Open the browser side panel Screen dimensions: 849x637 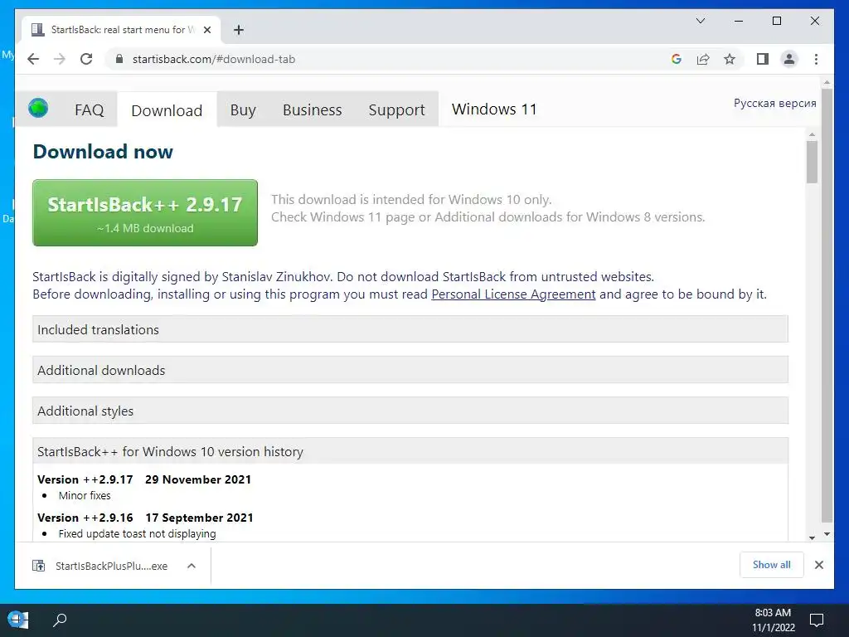pyautogui.click(x=763, y=59)
